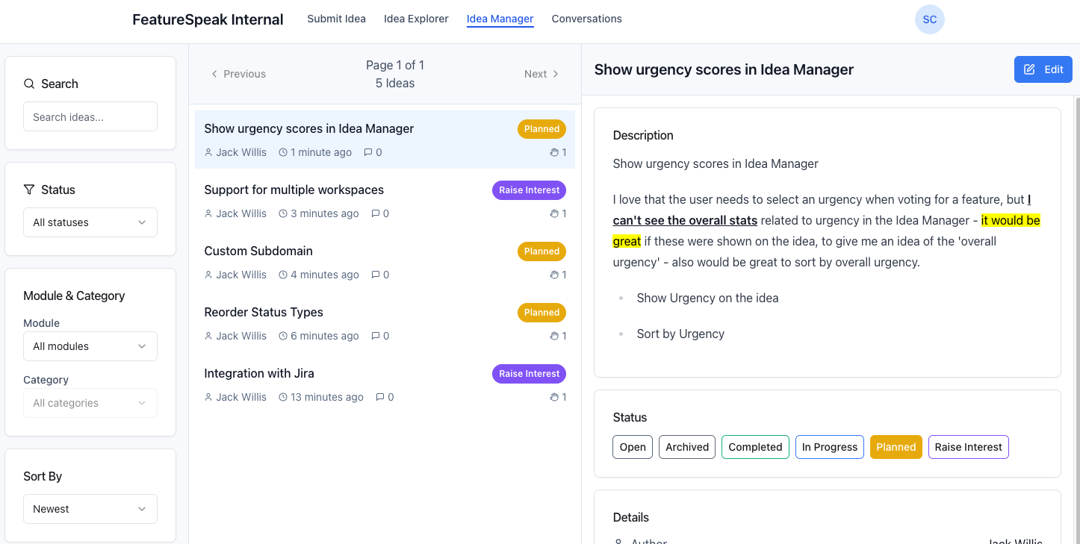Go to the Next page of ideas
This screenshot has height=544, width=1080.
tap(541, 74)
